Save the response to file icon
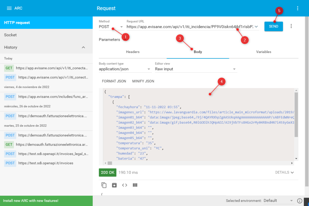Viewport: 309px width, 206px height. (x=114, y=185)
